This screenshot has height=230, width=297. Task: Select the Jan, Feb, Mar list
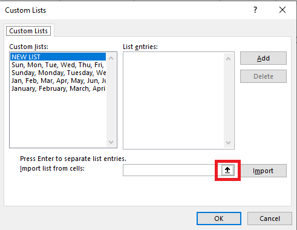coord(58,80)
